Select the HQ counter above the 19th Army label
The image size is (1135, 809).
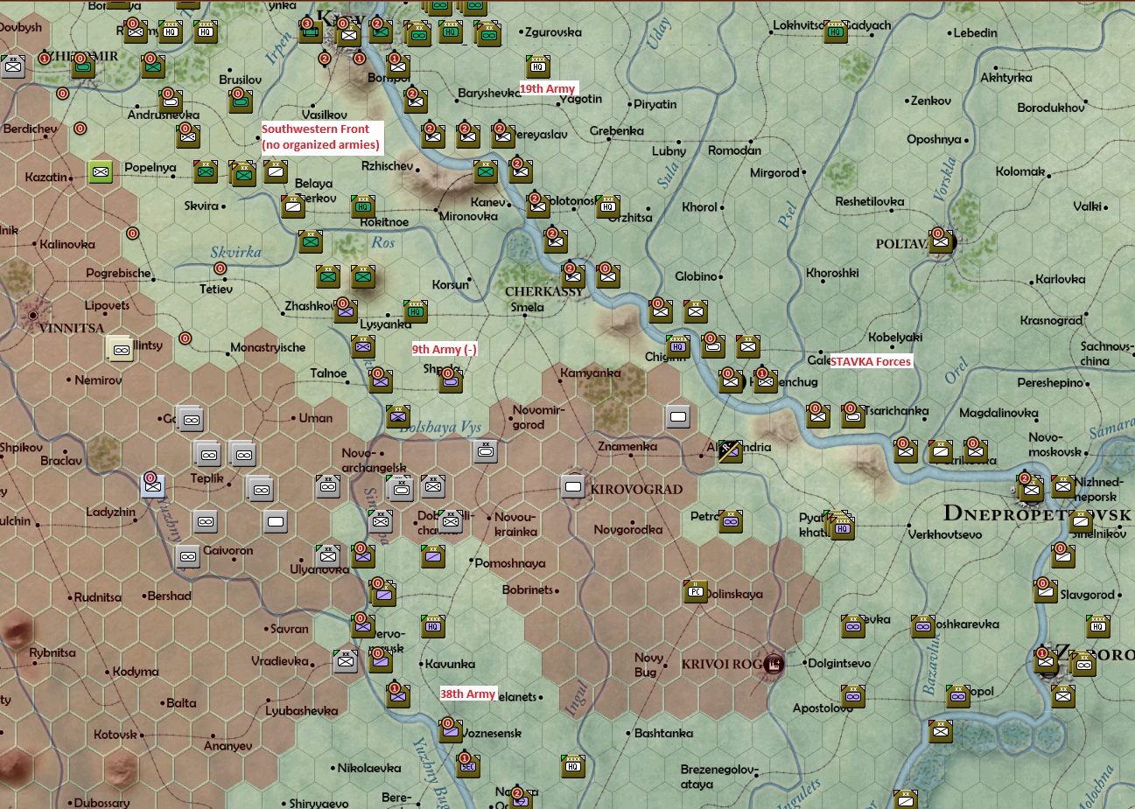point(538,66)
